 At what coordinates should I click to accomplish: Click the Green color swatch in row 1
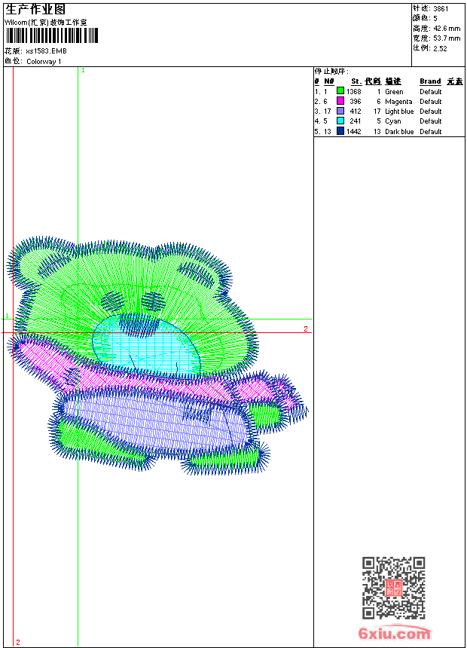340,91
